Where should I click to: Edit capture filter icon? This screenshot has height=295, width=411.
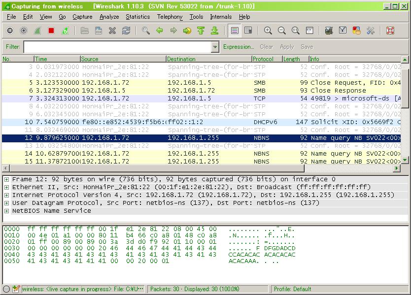pyautogui.click(x=329, y=31)
